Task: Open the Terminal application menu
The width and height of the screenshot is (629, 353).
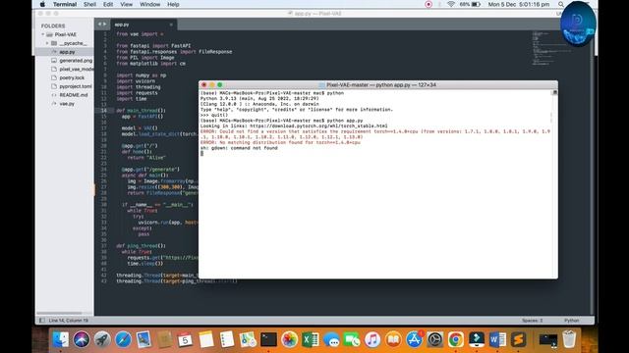Action: (x=65, y=4)
